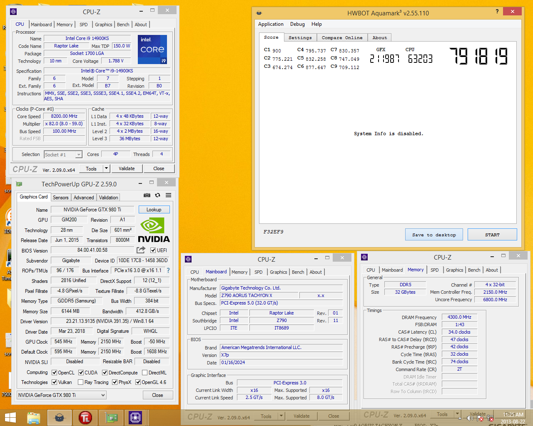Switch to the SPD tab in the CPU-Z Memory window

tap(434, 270)
